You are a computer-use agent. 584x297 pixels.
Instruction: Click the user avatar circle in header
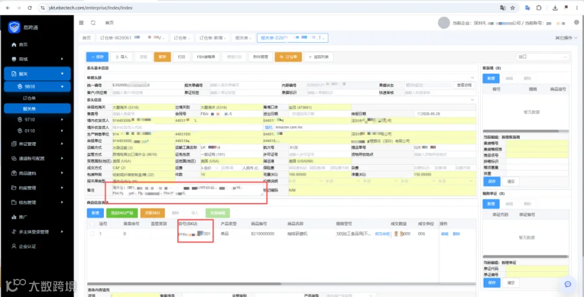point(444,23)
